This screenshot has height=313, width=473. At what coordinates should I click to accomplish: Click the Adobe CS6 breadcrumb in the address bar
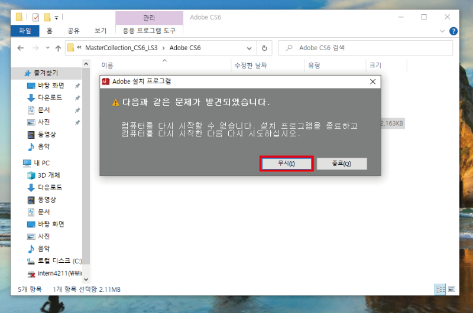tap(185, 48)
